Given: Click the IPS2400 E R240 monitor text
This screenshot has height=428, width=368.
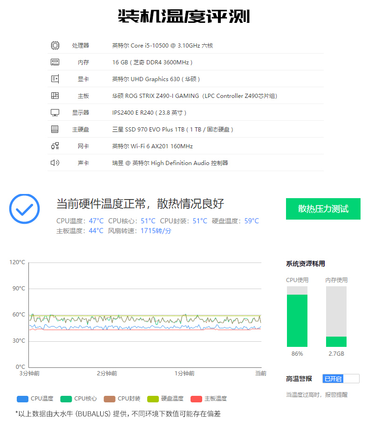Looking at the screenshot, I should [149, 112].
